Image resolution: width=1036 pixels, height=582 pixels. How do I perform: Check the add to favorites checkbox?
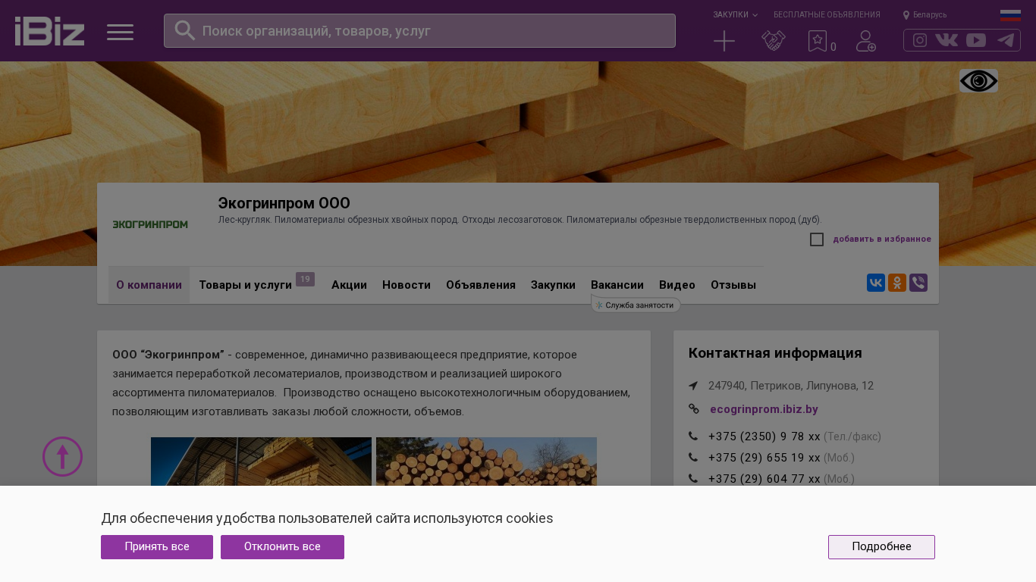pos(817,239)
